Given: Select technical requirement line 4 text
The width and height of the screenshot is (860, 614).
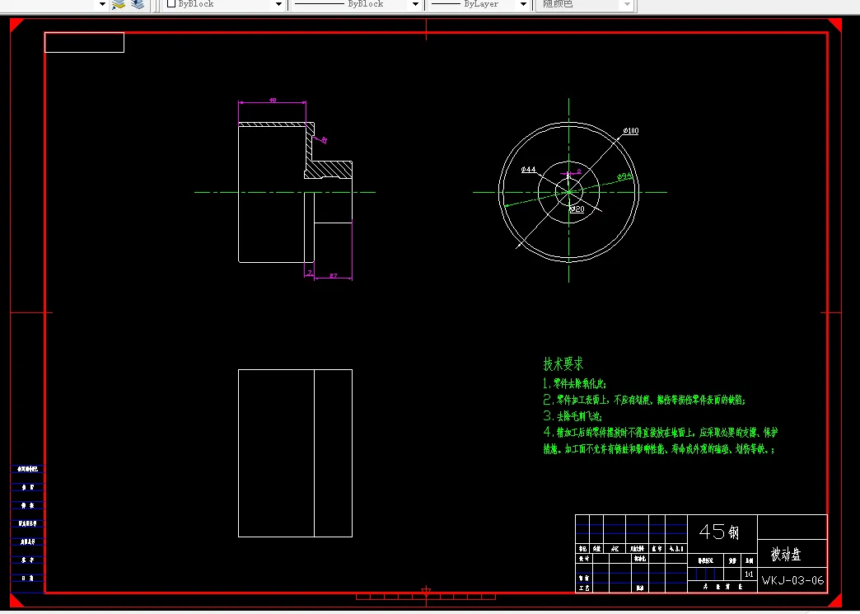Looking at the screenshot, I should tap(661, 433).
